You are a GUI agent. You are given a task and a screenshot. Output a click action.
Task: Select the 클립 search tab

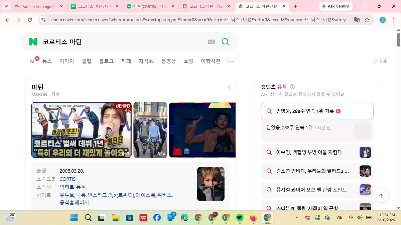click(87, 61)
